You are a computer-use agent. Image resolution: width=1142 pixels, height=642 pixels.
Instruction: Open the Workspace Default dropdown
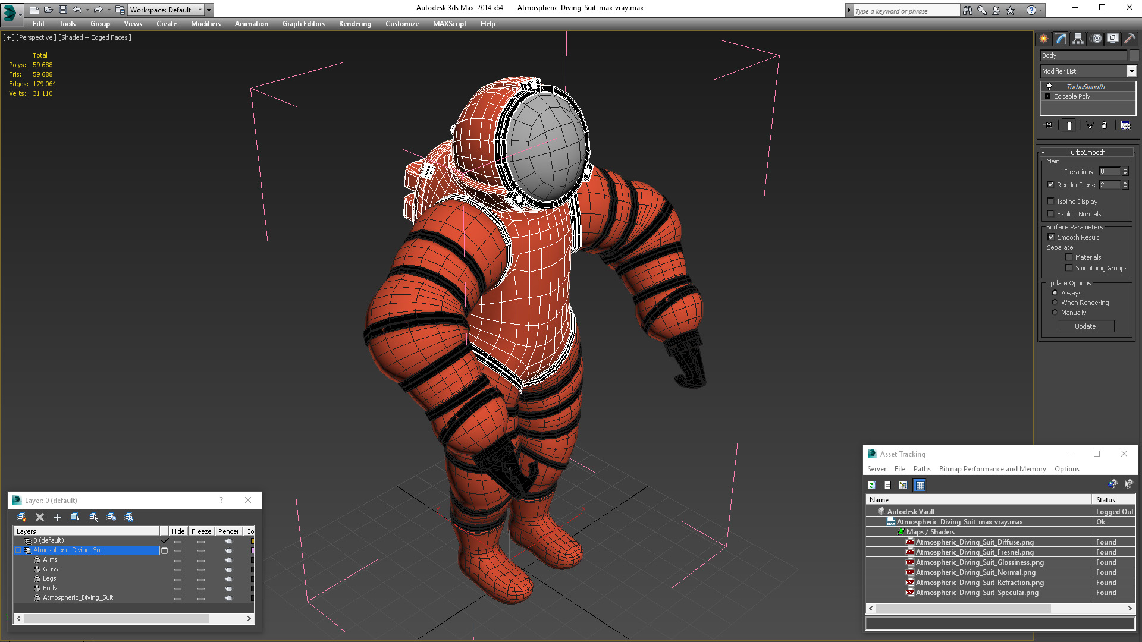coord(200,10)
